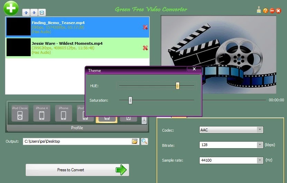The width and height of the screenshot is (287, 183).
Task: Click the green plus add-file button
Action: click(x=11, y=8)
